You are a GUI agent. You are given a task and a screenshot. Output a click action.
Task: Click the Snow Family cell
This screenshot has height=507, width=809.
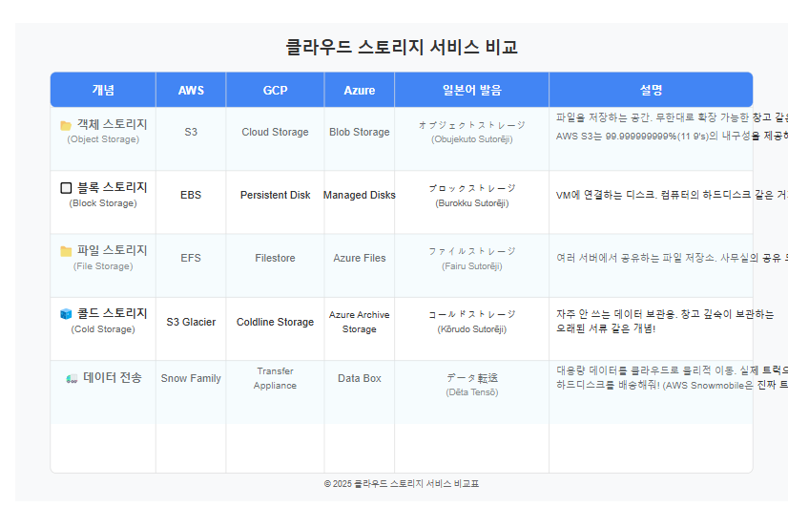191,378
